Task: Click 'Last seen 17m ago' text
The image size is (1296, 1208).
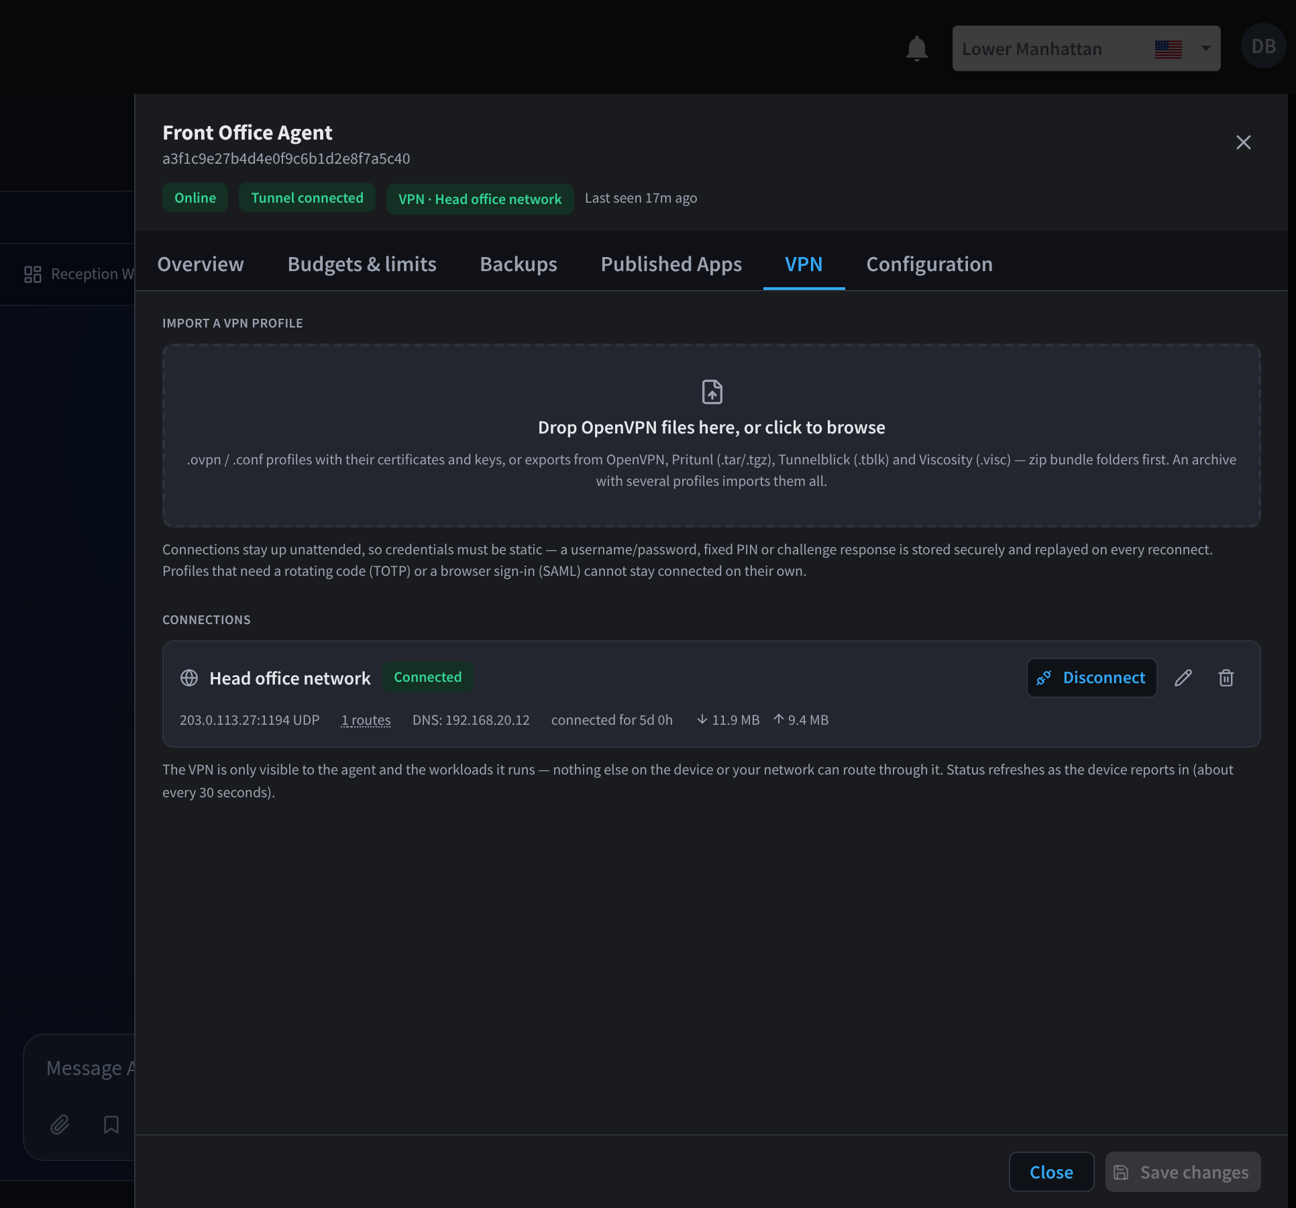Action: pos(641,198)
